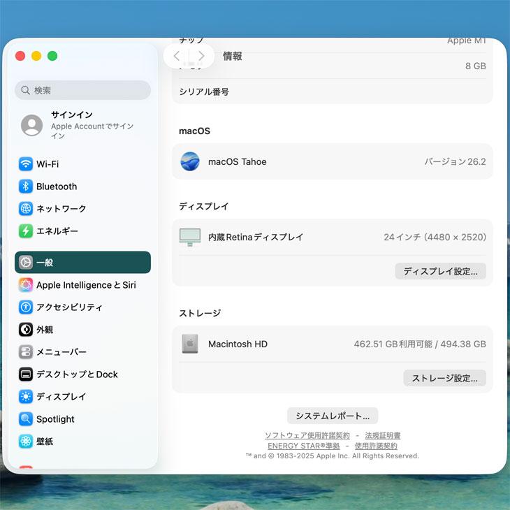Select サインイン Apple Account row
The image size is (510, 510).
point(82,125)
